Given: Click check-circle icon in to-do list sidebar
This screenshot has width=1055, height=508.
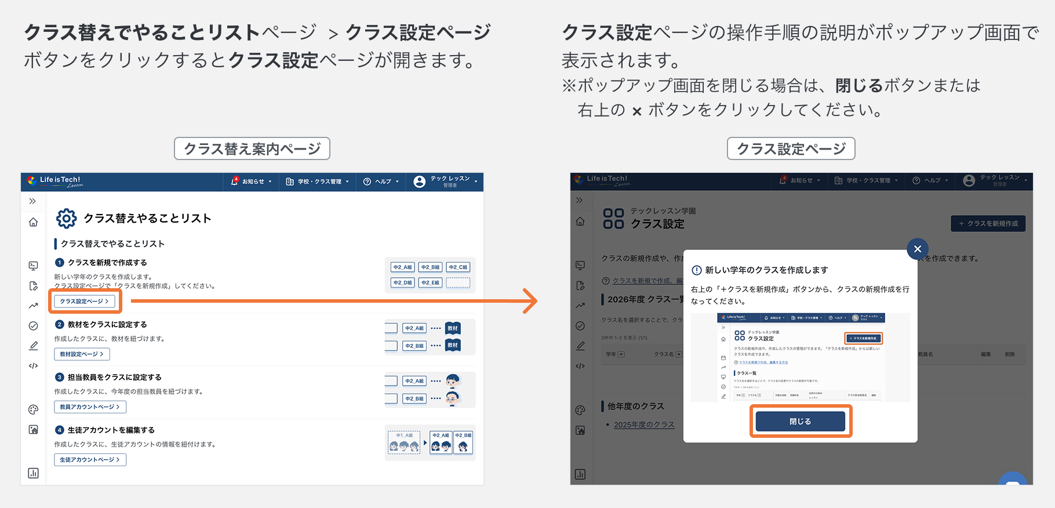Looking at the screenshot, I should 33,326.
